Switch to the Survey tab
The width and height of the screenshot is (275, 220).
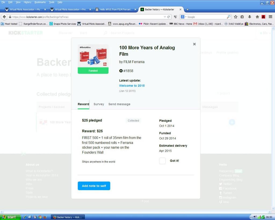pos(99,104)
